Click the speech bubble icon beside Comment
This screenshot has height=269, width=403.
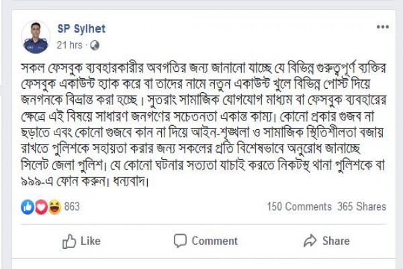pos(179,241)
